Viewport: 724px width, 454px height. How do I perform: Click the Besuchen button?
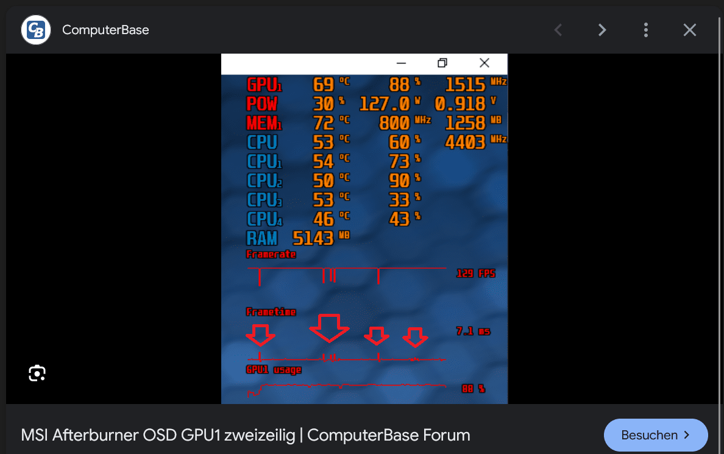656,435
